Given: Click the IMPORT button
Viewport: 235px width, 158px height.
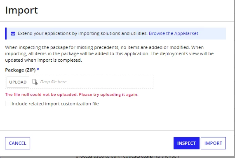Looking at the screenshot, I should pos(213,143).
